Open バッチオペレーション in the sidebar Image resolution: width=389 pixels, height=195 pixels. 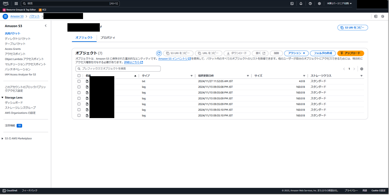(x=18, y=69)
